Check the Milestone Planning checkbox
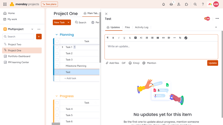The height and width of the screenshot is (125, 223). coord(57,66)
